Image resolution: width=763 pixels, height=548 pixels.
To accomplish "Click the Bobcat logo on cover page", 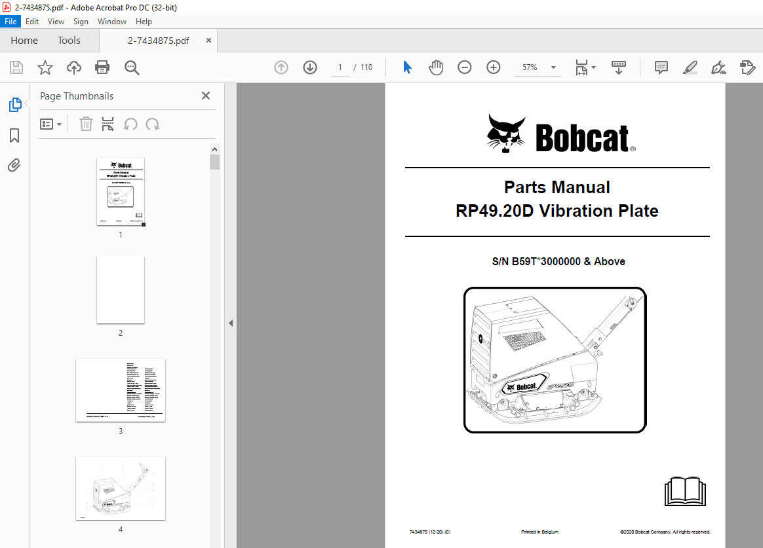I will [560, 135].
